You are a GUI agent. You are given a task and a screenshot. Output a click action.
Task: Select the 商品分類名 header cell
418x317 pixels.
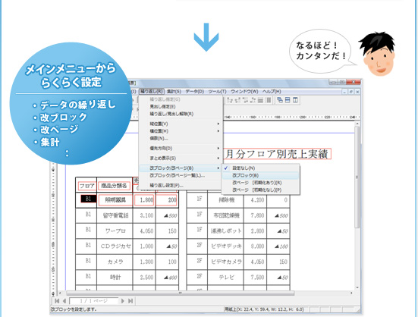[x=114, y=186]
